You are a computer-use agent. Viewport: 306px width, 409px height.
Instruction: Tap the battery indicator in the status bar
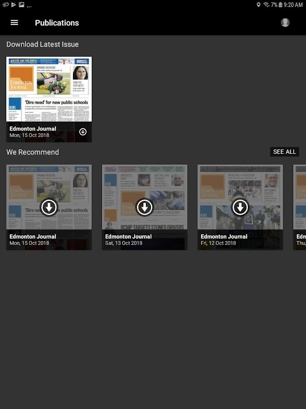280,5
